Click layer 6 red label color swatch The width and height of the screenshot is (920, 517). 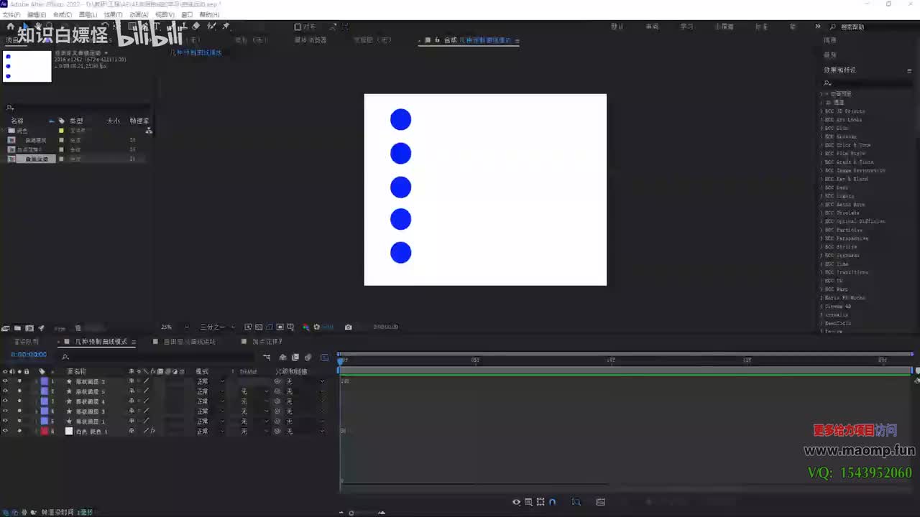click(44, 432)
